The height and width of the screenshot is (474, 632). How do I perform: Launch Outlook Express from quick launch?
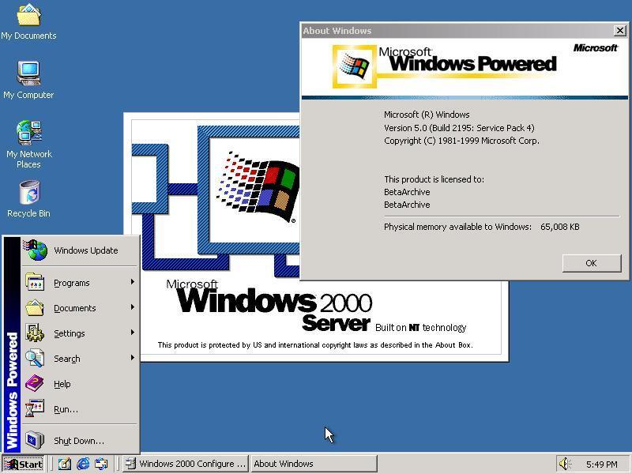101,464
